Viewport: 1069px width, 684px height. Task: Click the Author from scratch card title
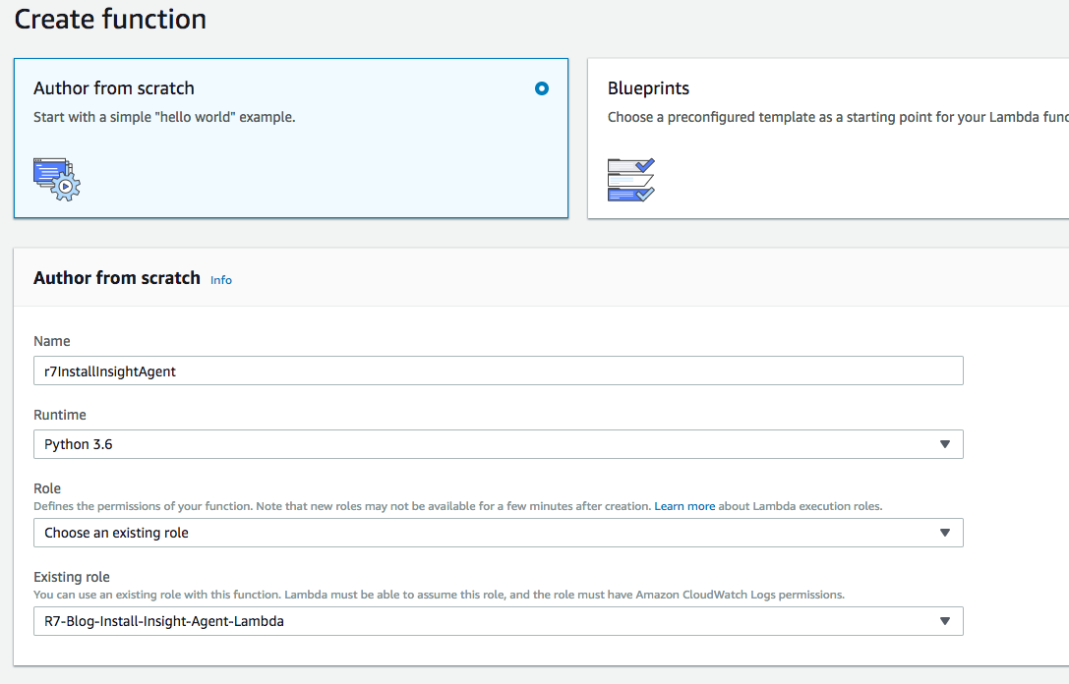pyautogui.click(x=114, y=88)
